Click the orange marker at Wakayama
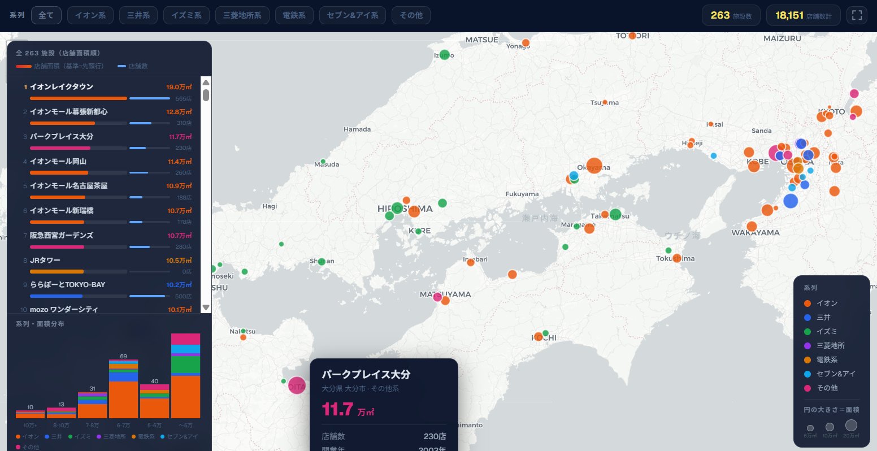Screen dimensions: 877x451 click(x=752, y=227)
